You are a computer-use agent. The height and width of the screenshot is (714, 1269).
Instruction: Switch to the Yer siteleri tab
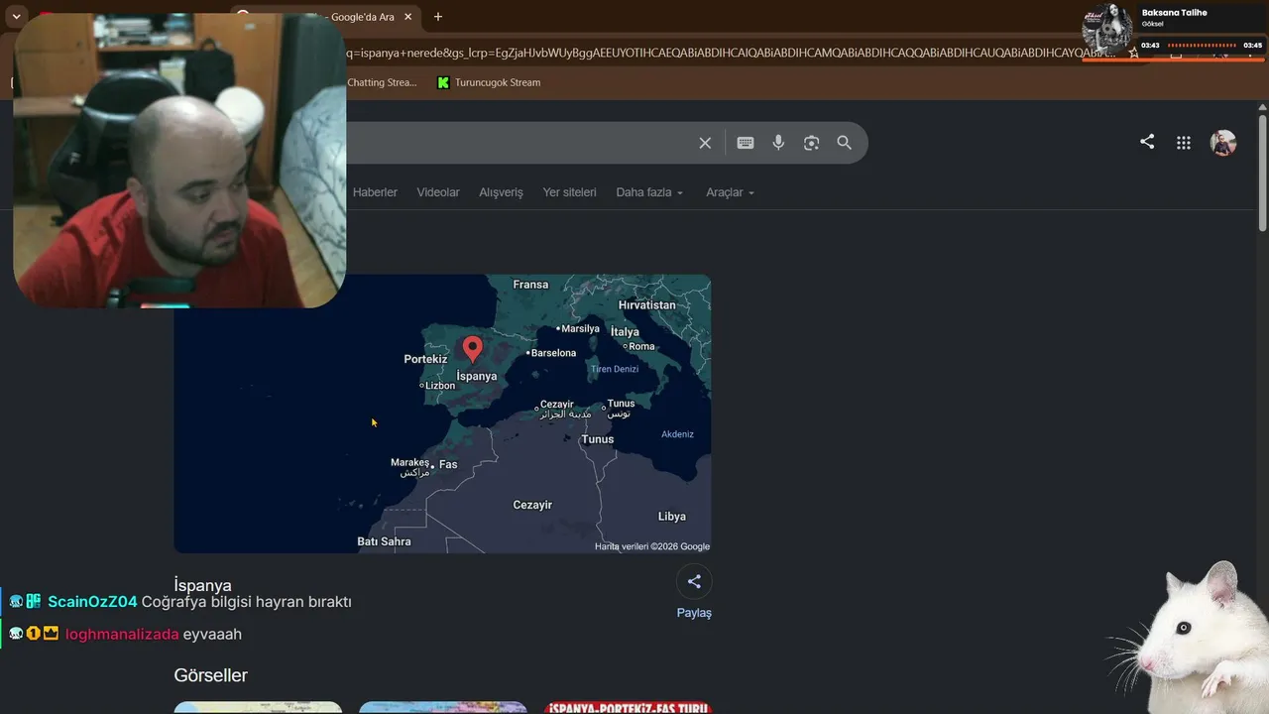pos(570,192)
